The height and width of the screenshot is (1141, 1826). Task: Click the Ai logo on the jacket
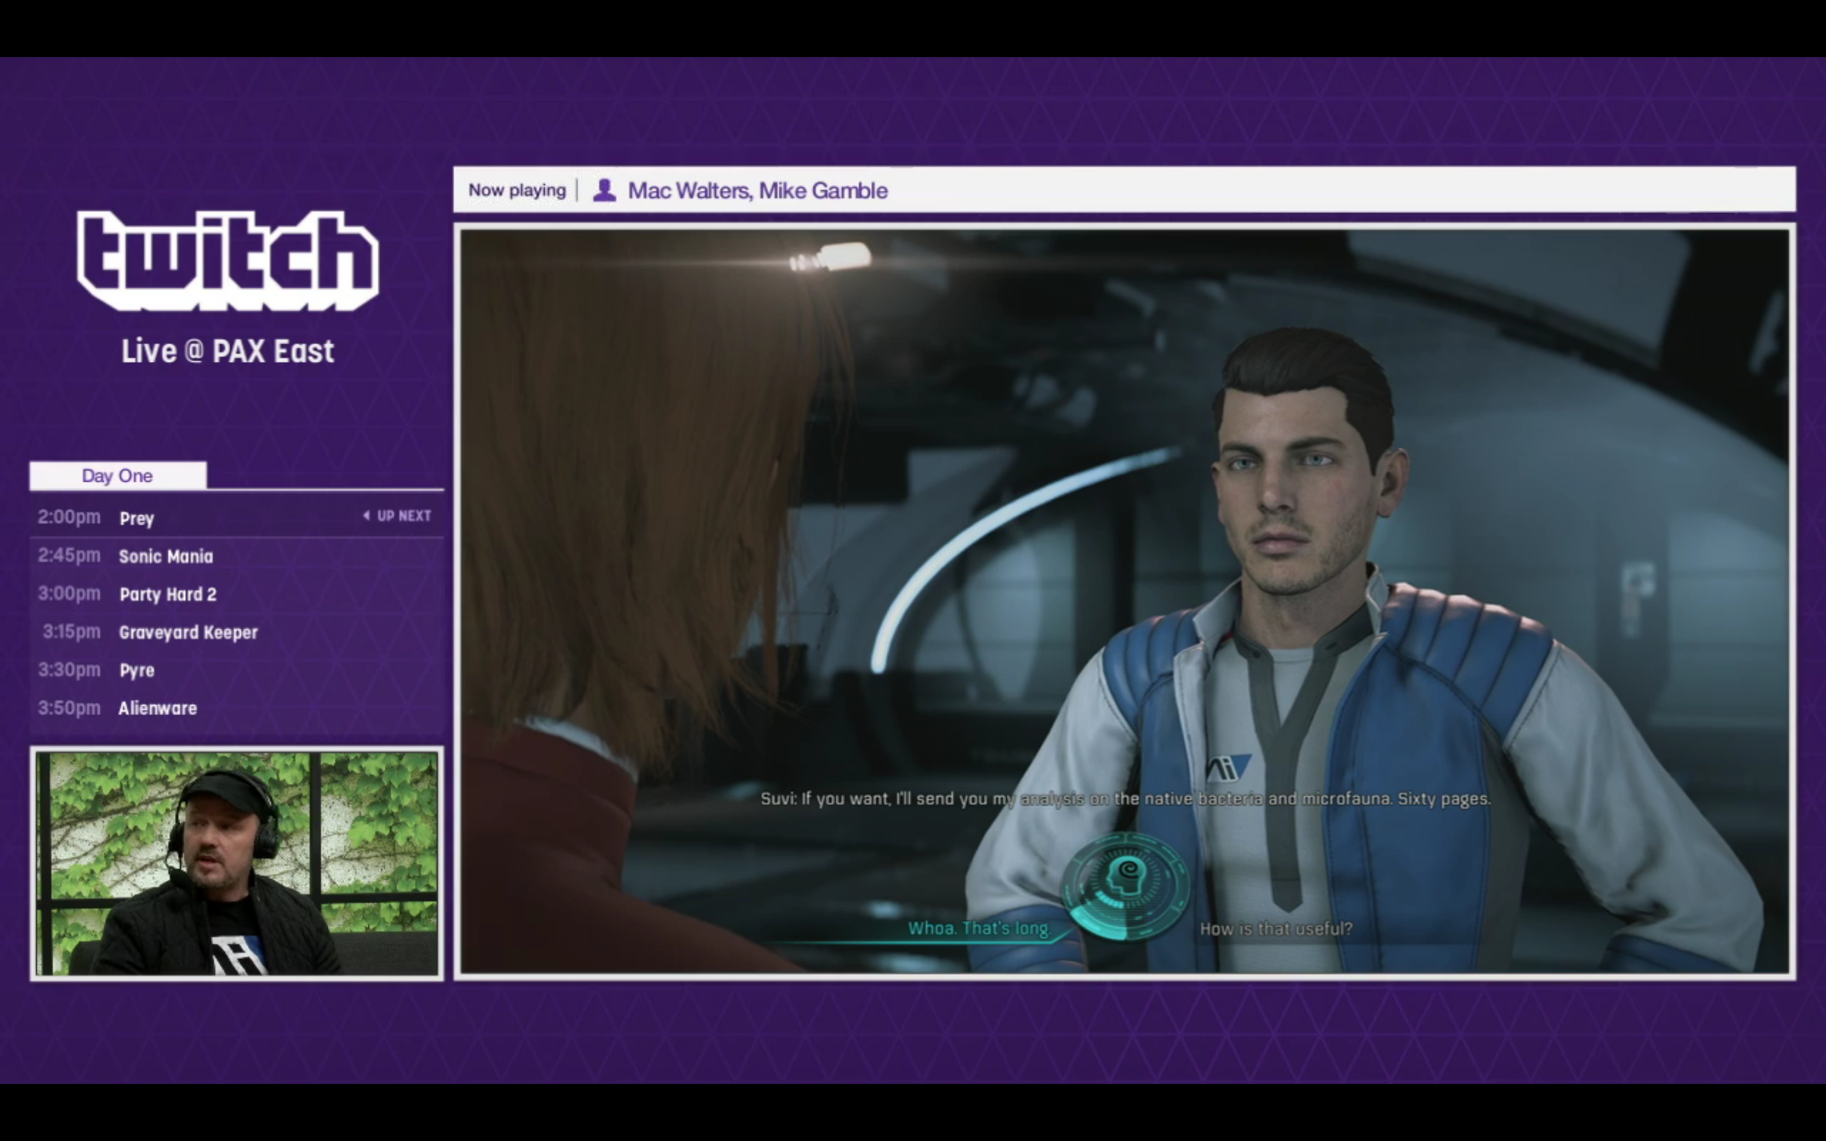(x=1227, y=768)
